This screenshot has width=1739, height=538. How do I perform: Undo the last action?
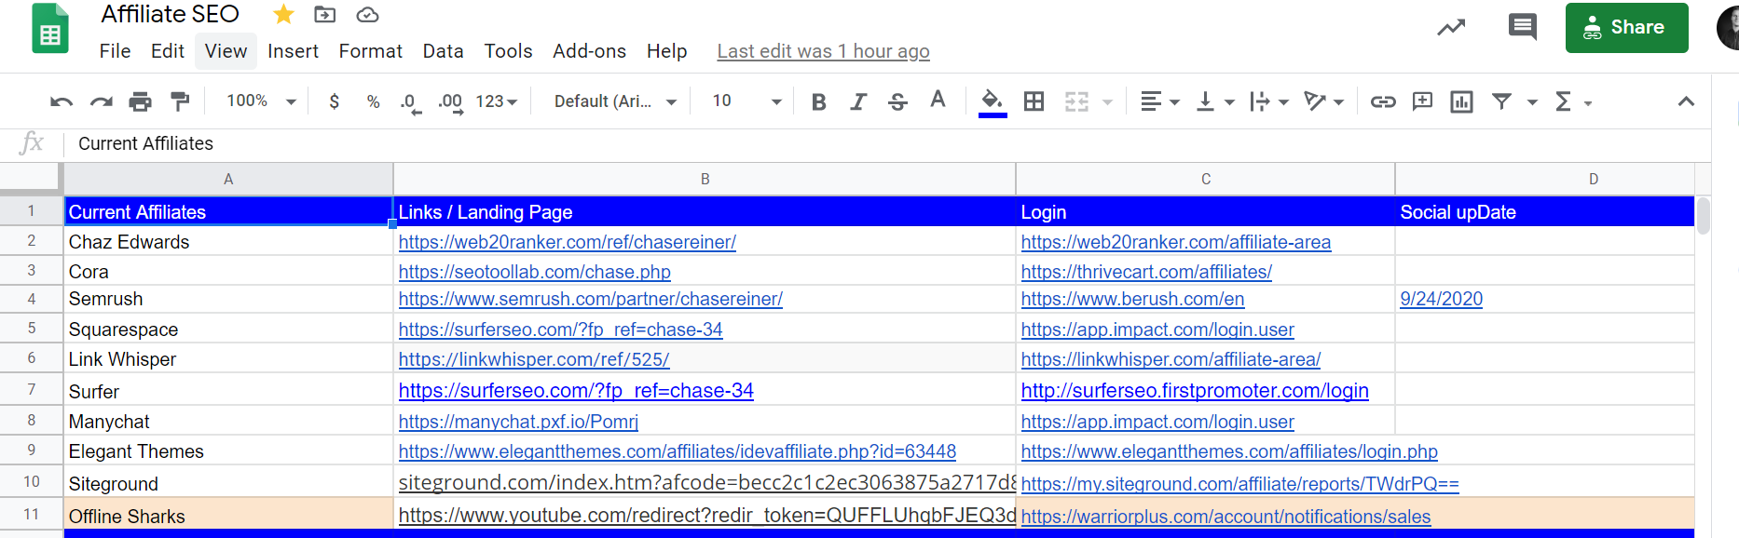(x=62, y=101)
